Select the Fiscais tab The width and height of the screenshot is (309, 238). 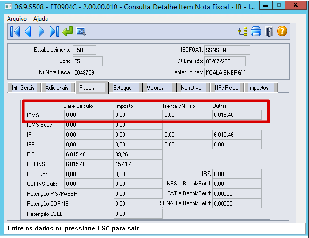pyautogui.click(x=92, y=88)
